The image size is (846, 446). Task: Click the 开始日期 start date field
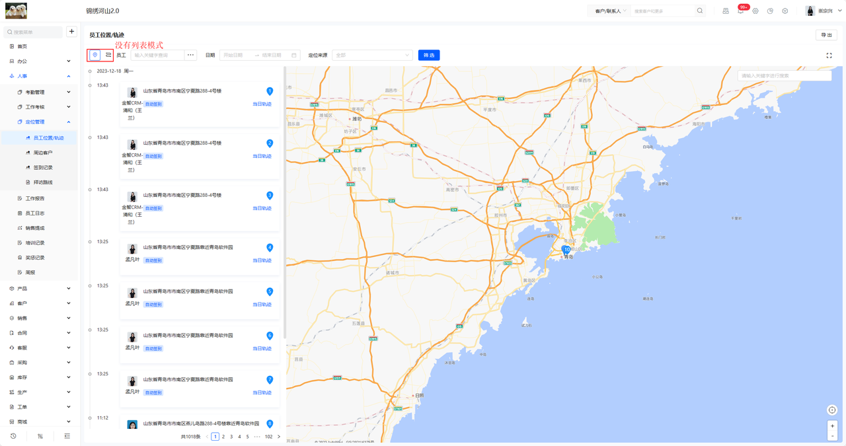[238, 56]
